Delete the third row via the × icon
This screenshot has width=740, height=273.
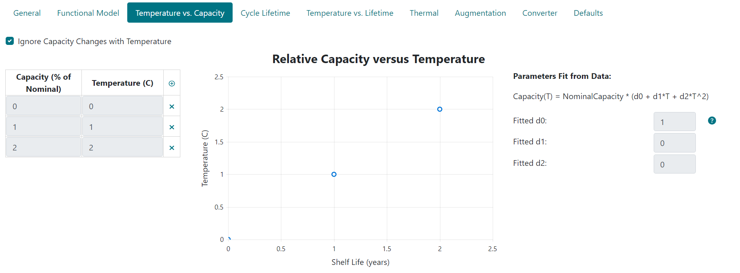coord(171,147)
